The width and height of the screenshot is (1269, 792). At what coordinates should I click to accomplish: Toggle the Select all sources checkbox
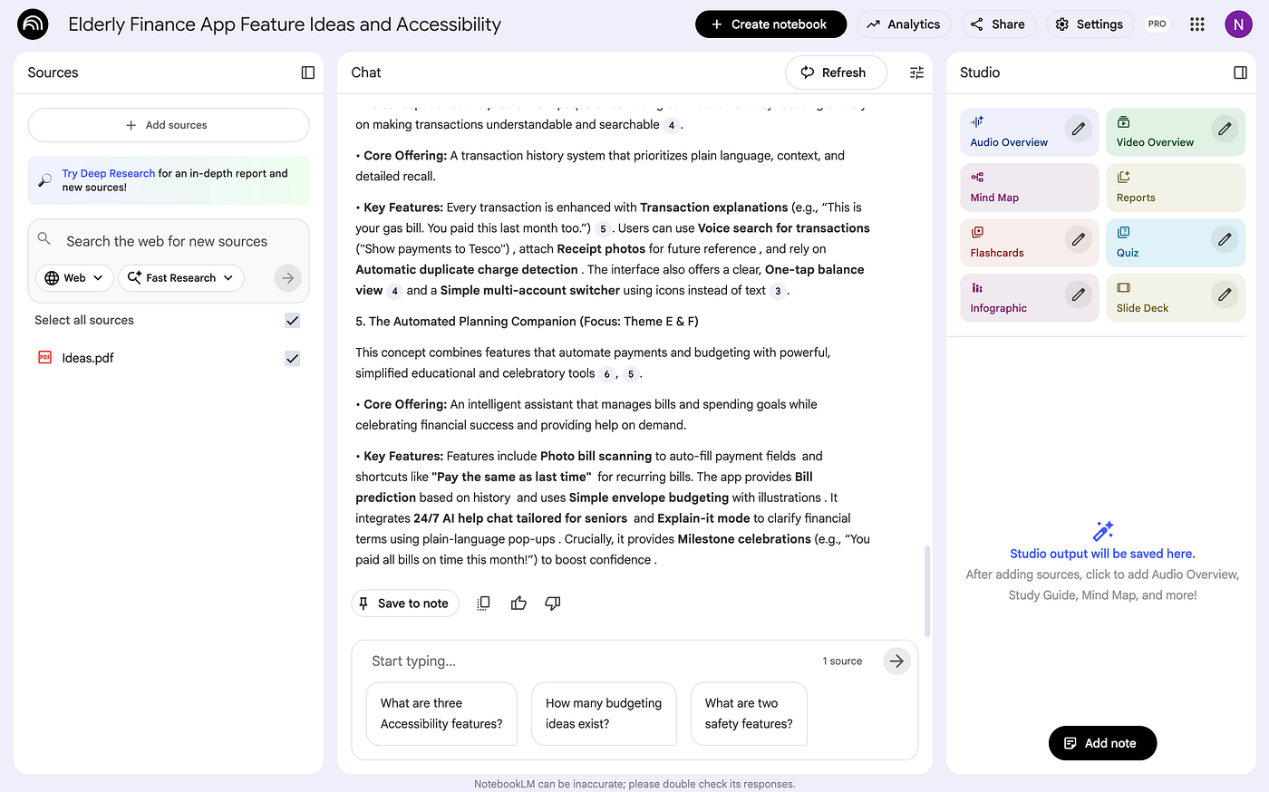point(292,321)
